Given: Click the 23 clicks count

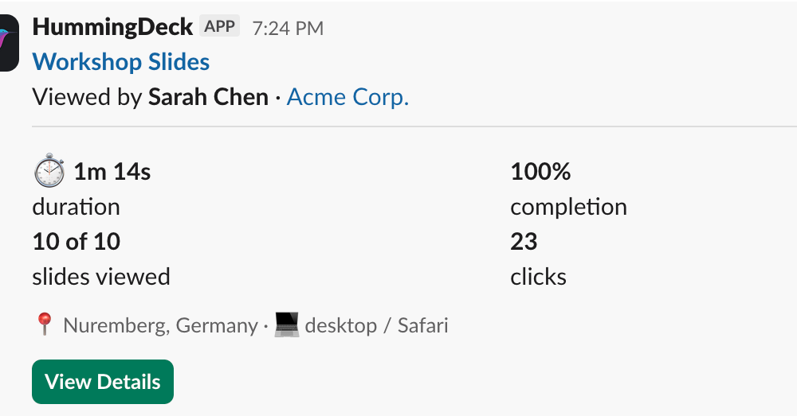Looking at the screenshot, I should 524,241.
